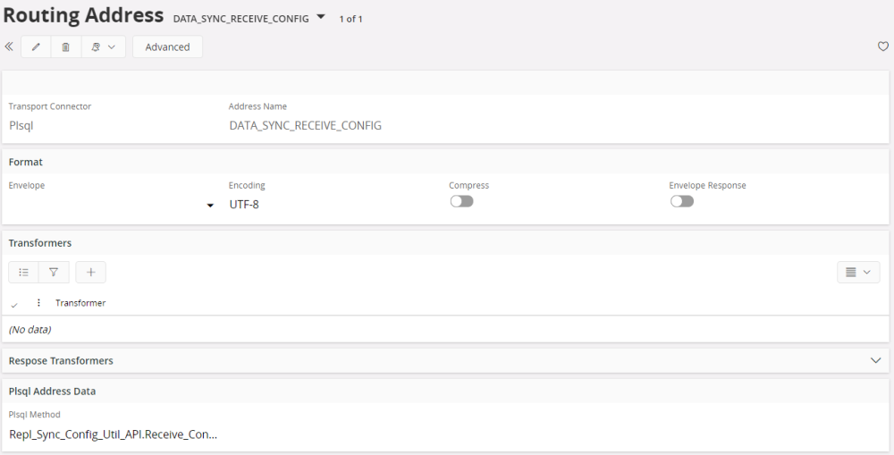The height and width of the screenshot is (455, 894).
Task: Open the Transformers column three-dot menu
Action: tap(38, 303)
